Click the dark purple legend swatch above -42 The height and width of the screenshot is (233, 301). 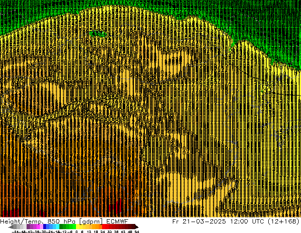pyautogui.click(x=28, y=227)
